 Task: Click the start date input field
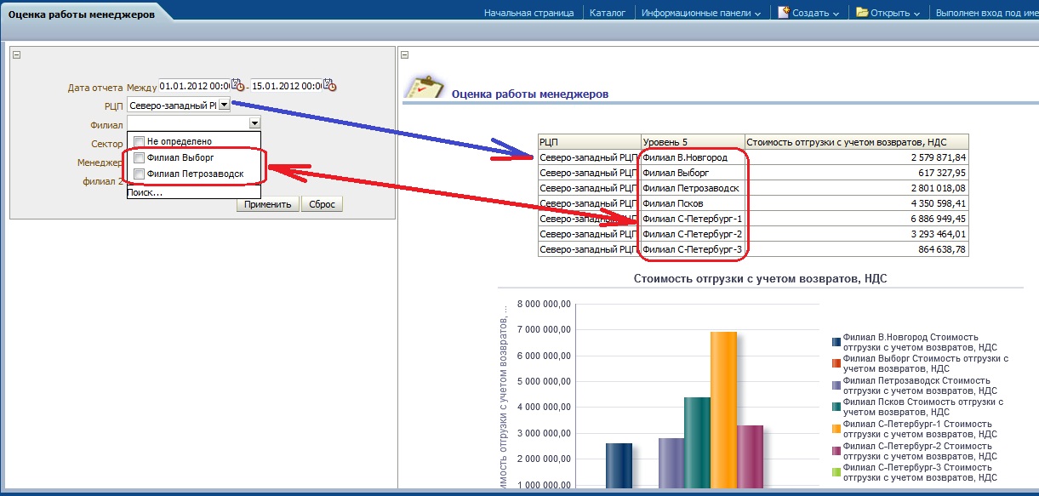pos(194,86)
